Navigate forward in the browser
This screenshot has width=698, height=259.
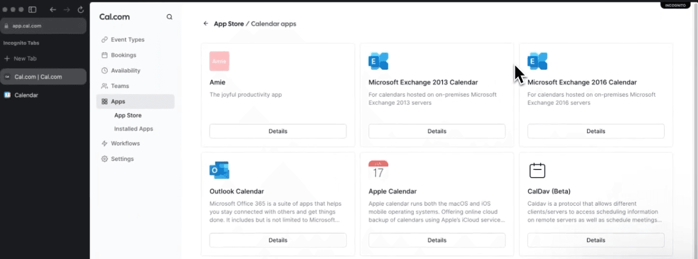tap(67, 9)
